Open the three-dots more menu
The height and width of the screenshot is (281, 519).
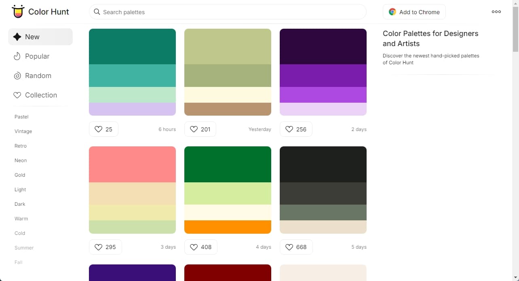tap(496, 12)
